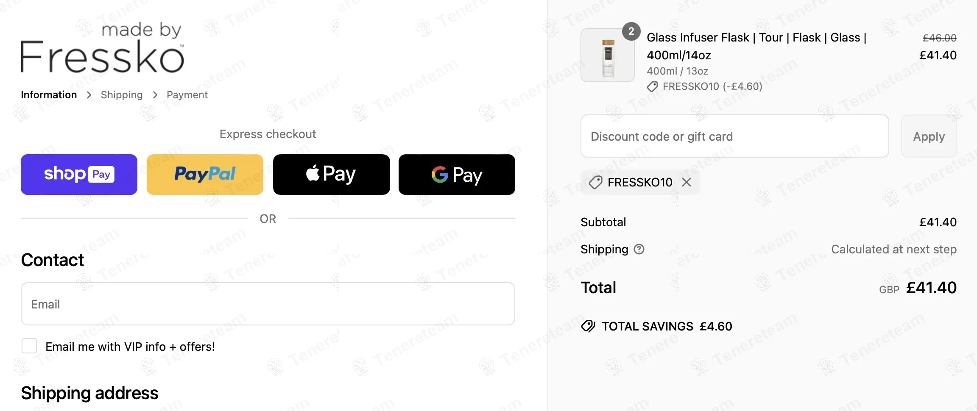The image size is (977, 411).
Task: Remove the FRESSKO10 discount code
Action: 687,182
